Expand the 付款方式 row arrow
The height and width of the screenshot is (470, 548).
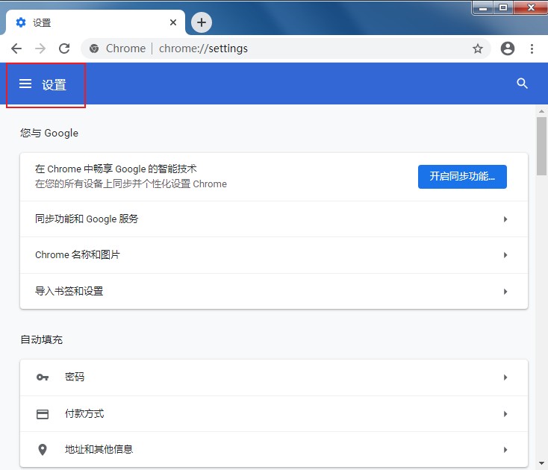point(505,414)
